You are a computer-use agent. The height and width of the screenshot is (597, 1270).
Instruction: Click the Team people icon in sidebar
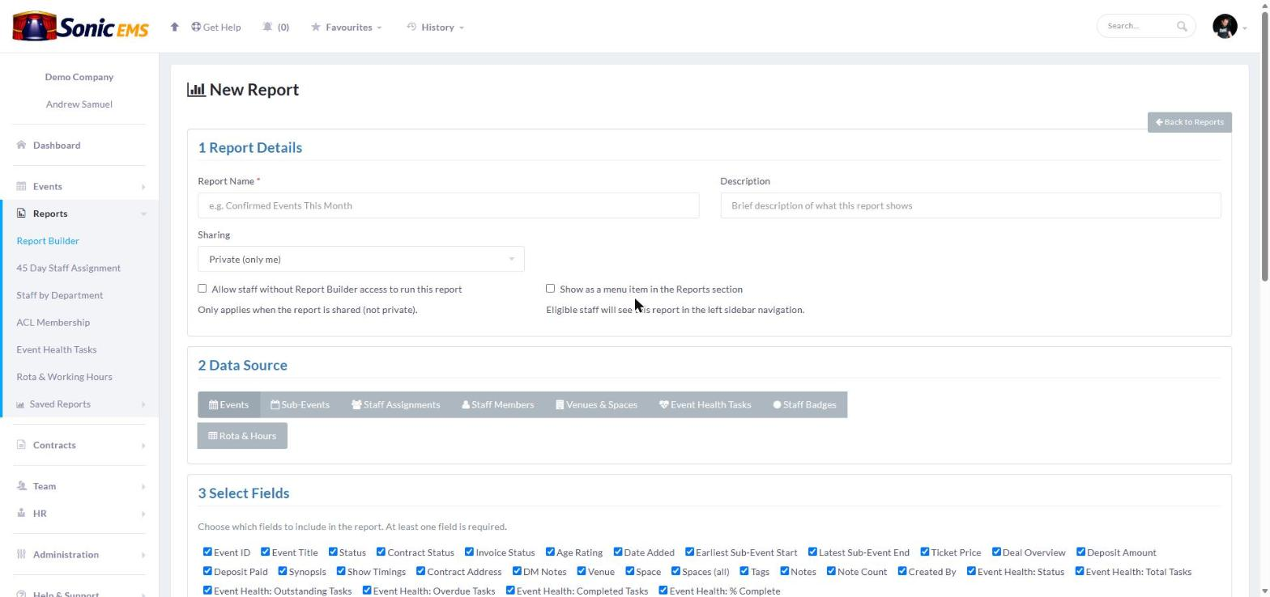coord(21,486)
